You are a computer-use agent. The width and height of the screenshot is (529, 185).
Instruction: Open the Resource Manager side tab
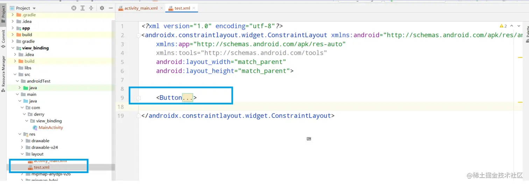[3, 74]
